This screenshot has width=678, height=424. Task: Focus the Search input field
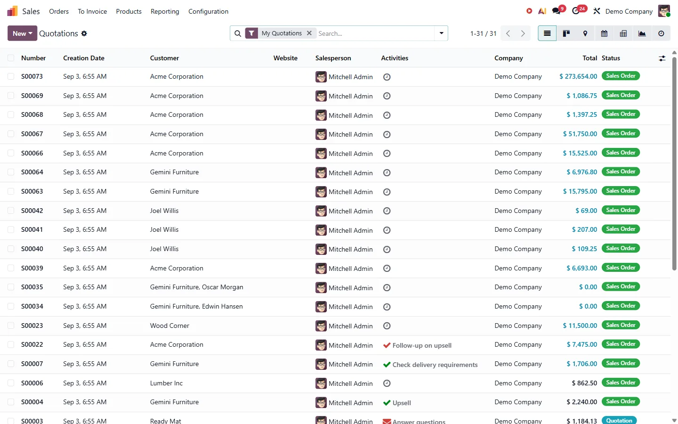[x=375, y=33]
